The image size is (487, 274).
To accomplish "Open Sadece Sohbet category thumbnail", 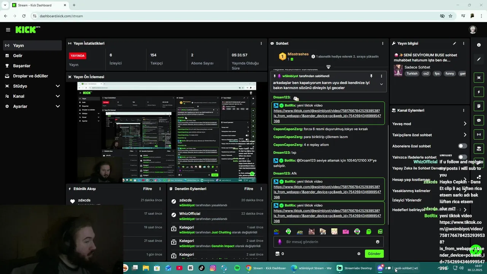I will coord(398,70).
